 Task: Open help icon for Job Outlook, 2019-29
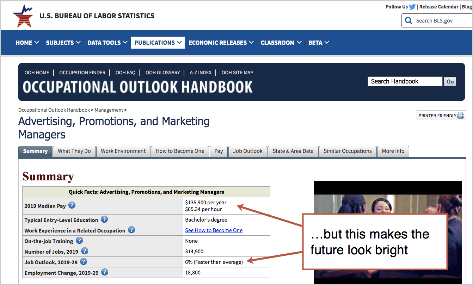(84, 261)
